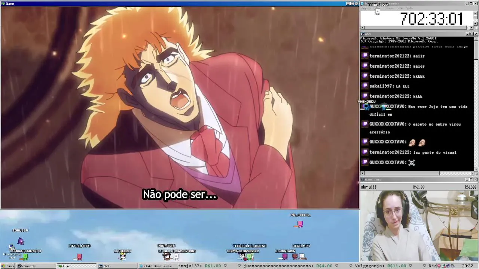Click the AKENDEDU monitor icon over chat
The height and width of the screenshot is (269, 479).
click(366, 107)
